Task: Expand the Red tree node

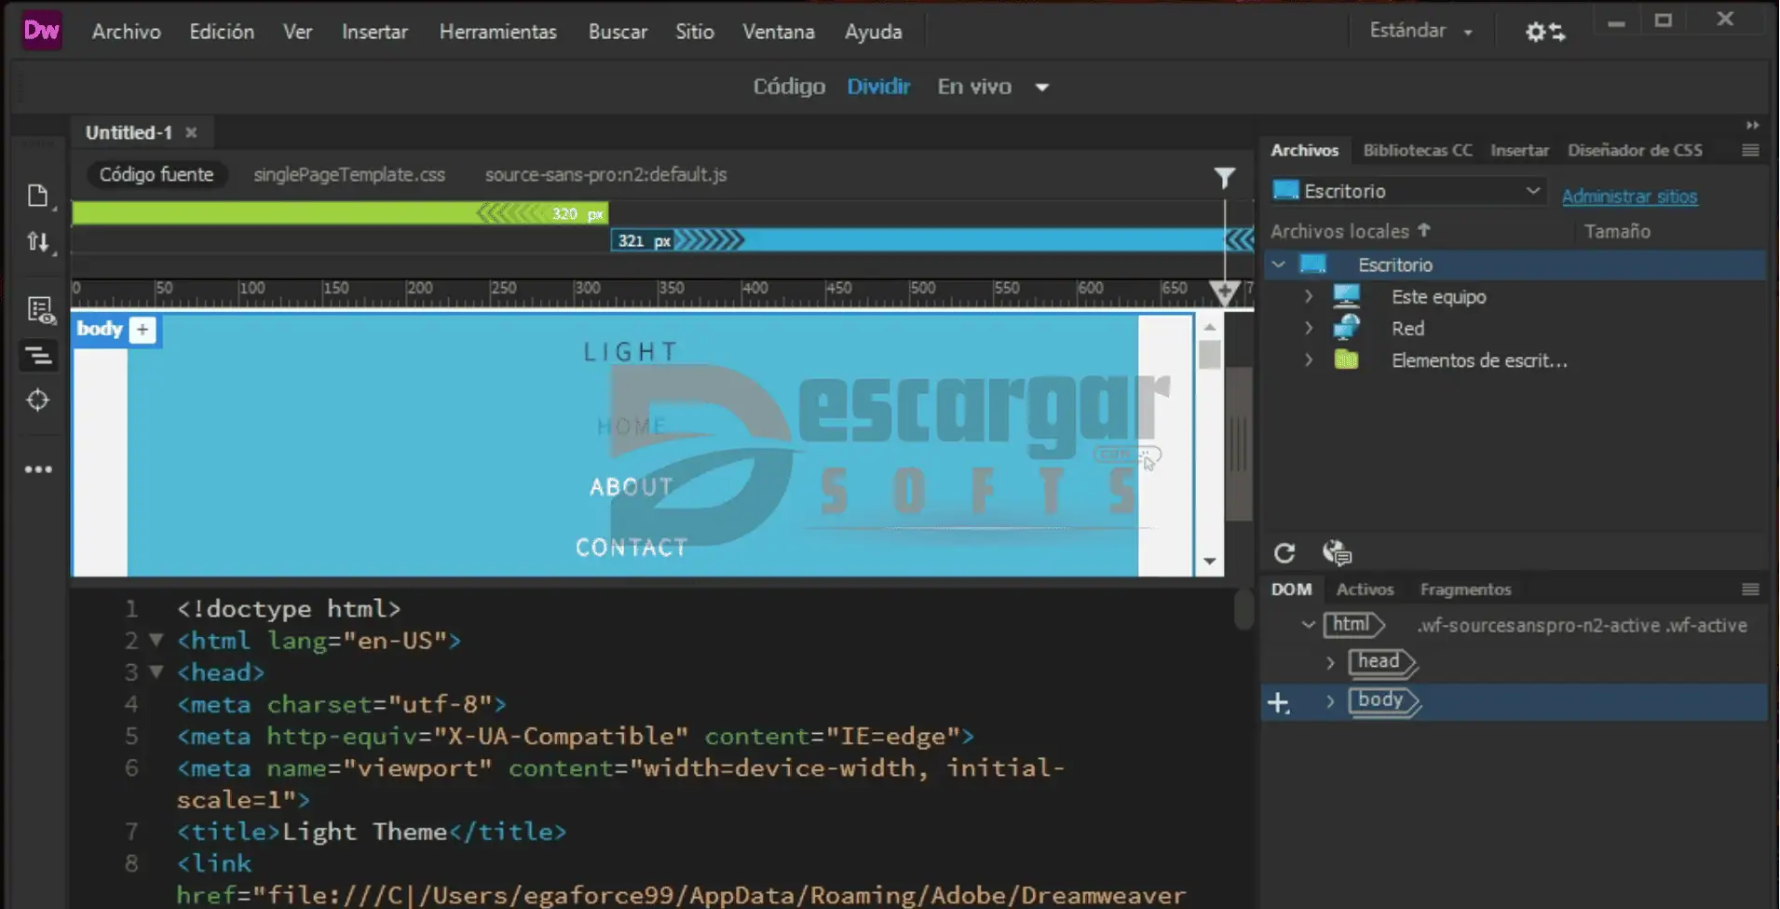Action: click(1309, 328)
